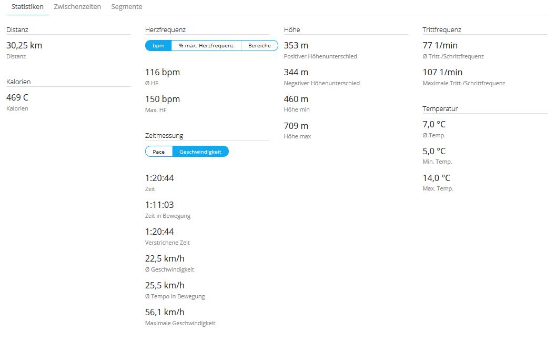The image size is (556, 341).
Task: Click the Zeitmessung section heading
Action: [x=164, y=136]
